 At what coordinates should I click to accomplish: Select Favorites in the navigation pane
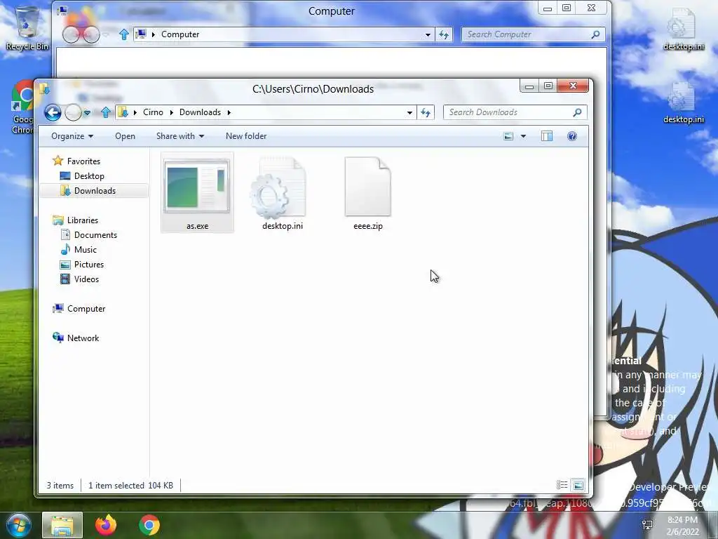(83, 161)
